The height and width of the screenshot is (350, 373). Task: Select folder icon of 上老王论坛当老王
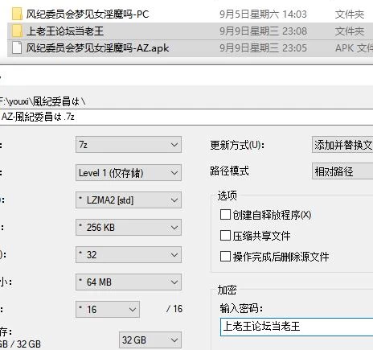pyautogui.click(x=17, y=31)
